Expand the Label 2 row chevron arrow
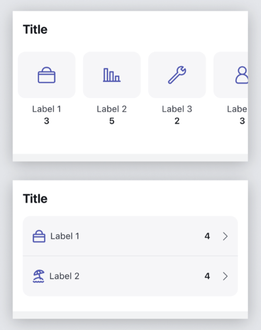This screenshot has width=261, height=330. pyautogui.click(x=226, y=276)
